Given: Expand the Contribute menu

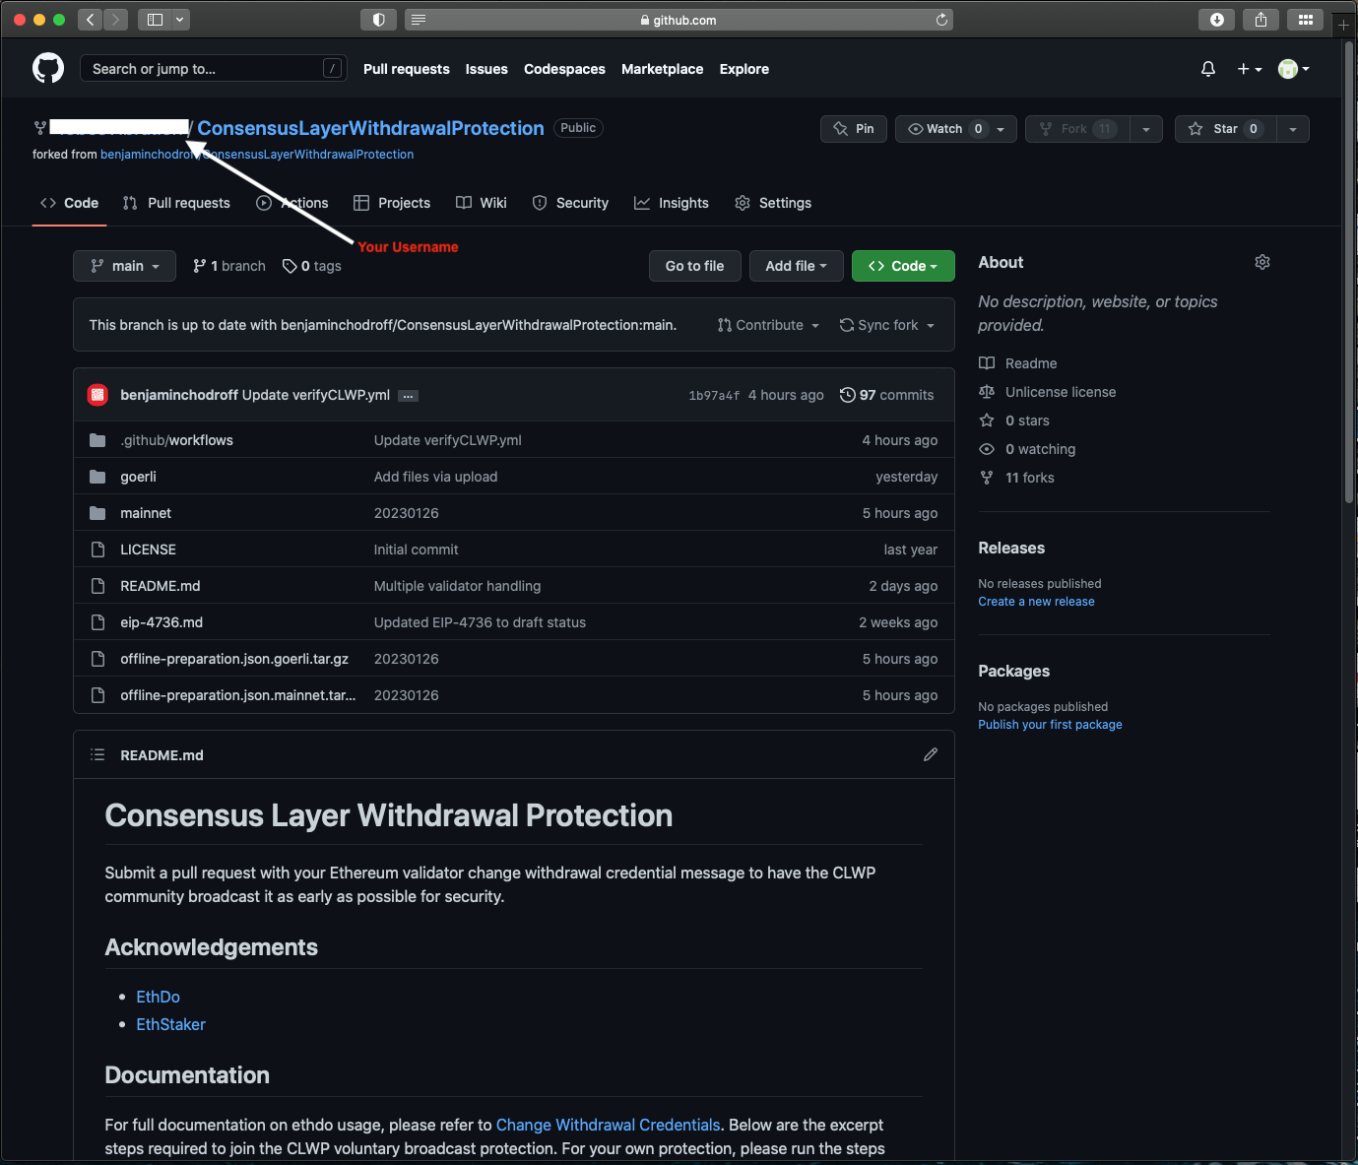Looking at the screenshot, I should [x=769, y=325].
